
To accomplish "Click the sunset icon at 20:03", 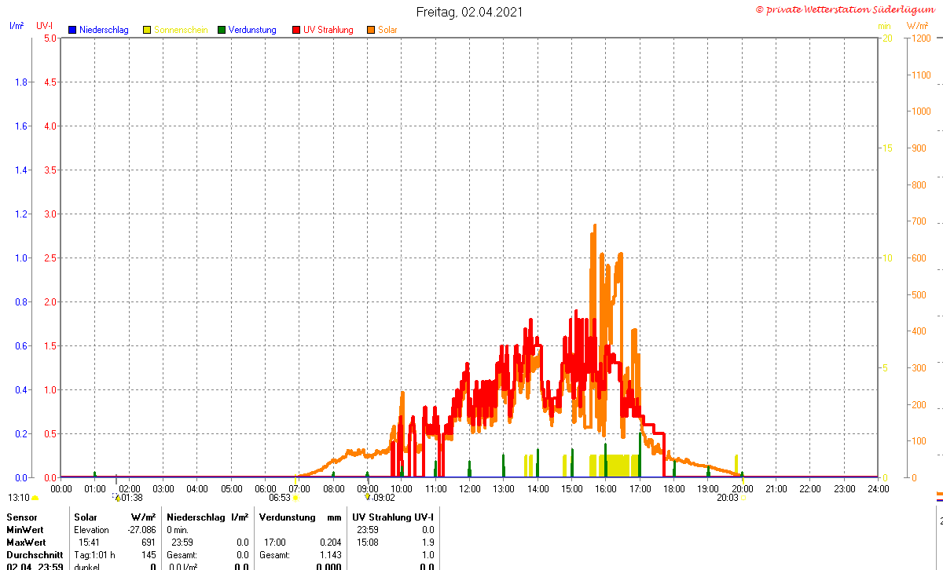I will point(743,498).
